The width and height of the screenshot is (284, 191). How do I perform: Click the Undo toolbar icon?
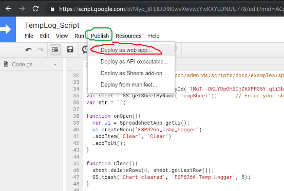29,49
